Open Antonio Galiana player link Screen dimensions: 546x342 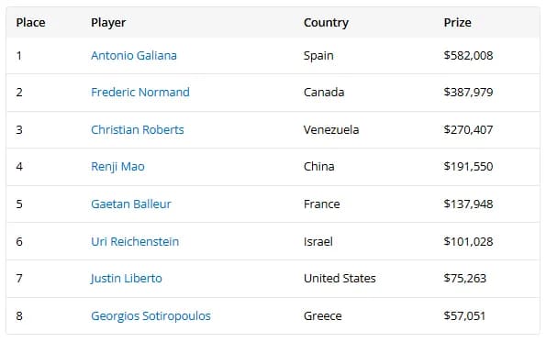coord(134,56)
